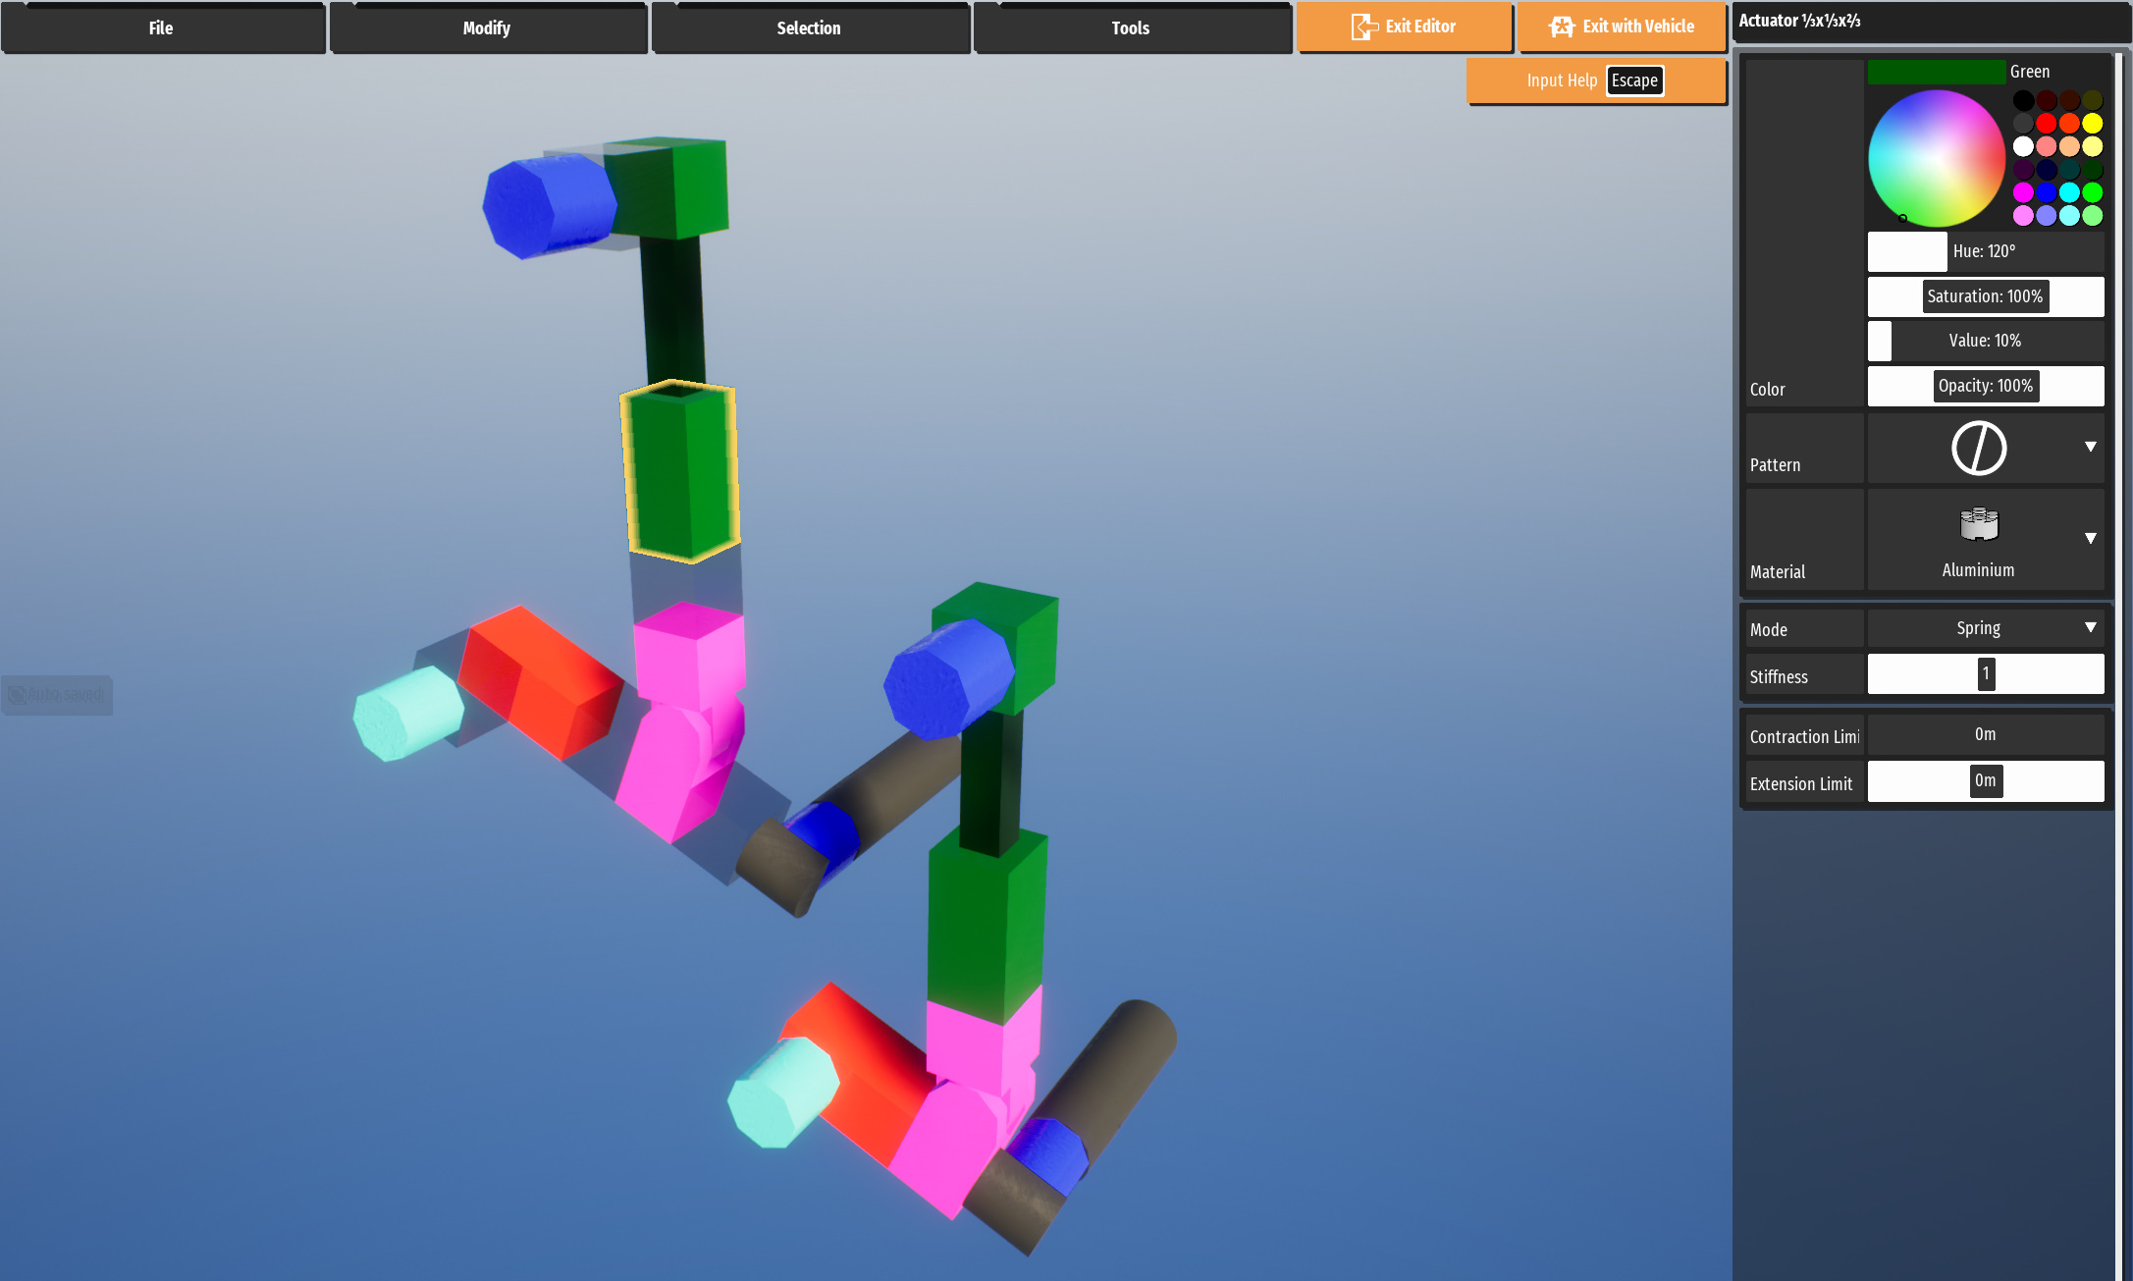
Task: Pick the cyan palette swatch
Action: [2069, 192]
